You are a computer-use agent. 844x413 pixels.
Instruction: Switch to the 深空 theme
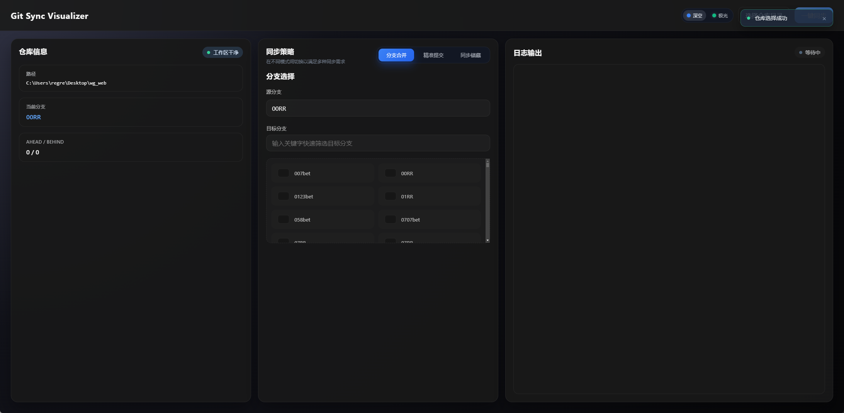(x=694, y=16)
